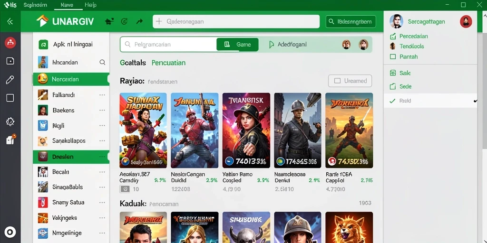Click the '1903' count in Kaduak row
Screen dimensions: 487x243
pos(365,203)
